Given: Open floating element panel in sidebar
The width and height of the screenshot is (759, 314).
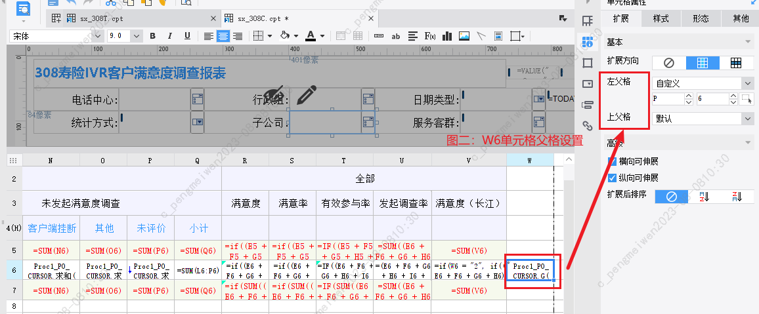Looking at the screenshot, I should [587, 63].
